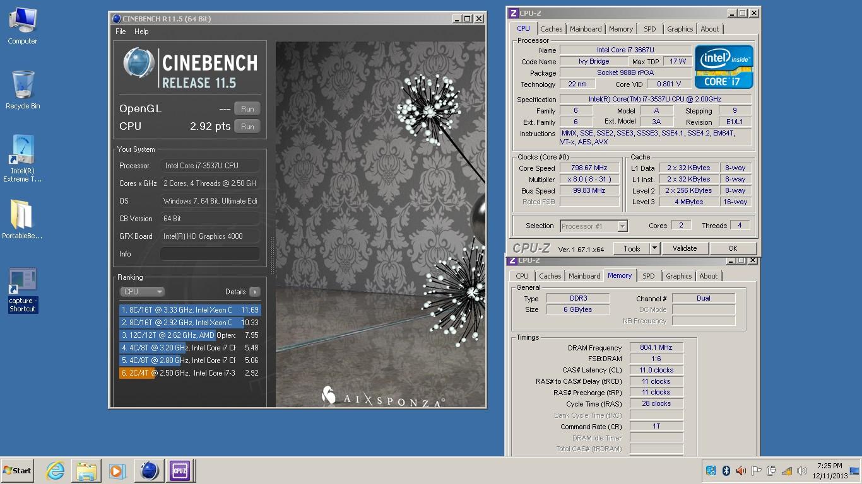Viewport: 862px width, 484px height.
Task: Switch to SPD tab in lower CPU-Z
Action: pyautogui.click(x=649, y=276)
